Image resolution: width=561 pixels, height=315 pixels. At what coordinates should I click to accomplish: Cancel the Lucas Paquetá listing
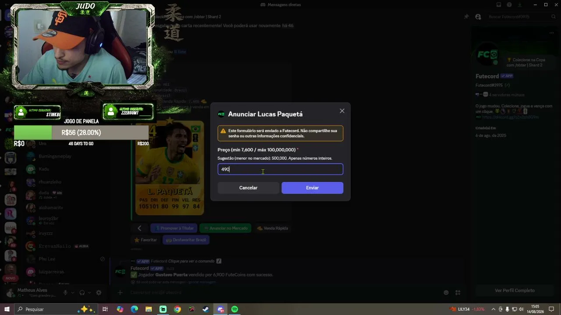(x=248, y=188)
